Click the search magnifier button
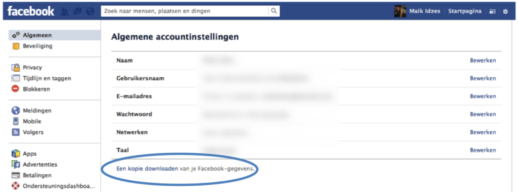The width and height of the screenshot is (518, 192). tap(274, 11)
